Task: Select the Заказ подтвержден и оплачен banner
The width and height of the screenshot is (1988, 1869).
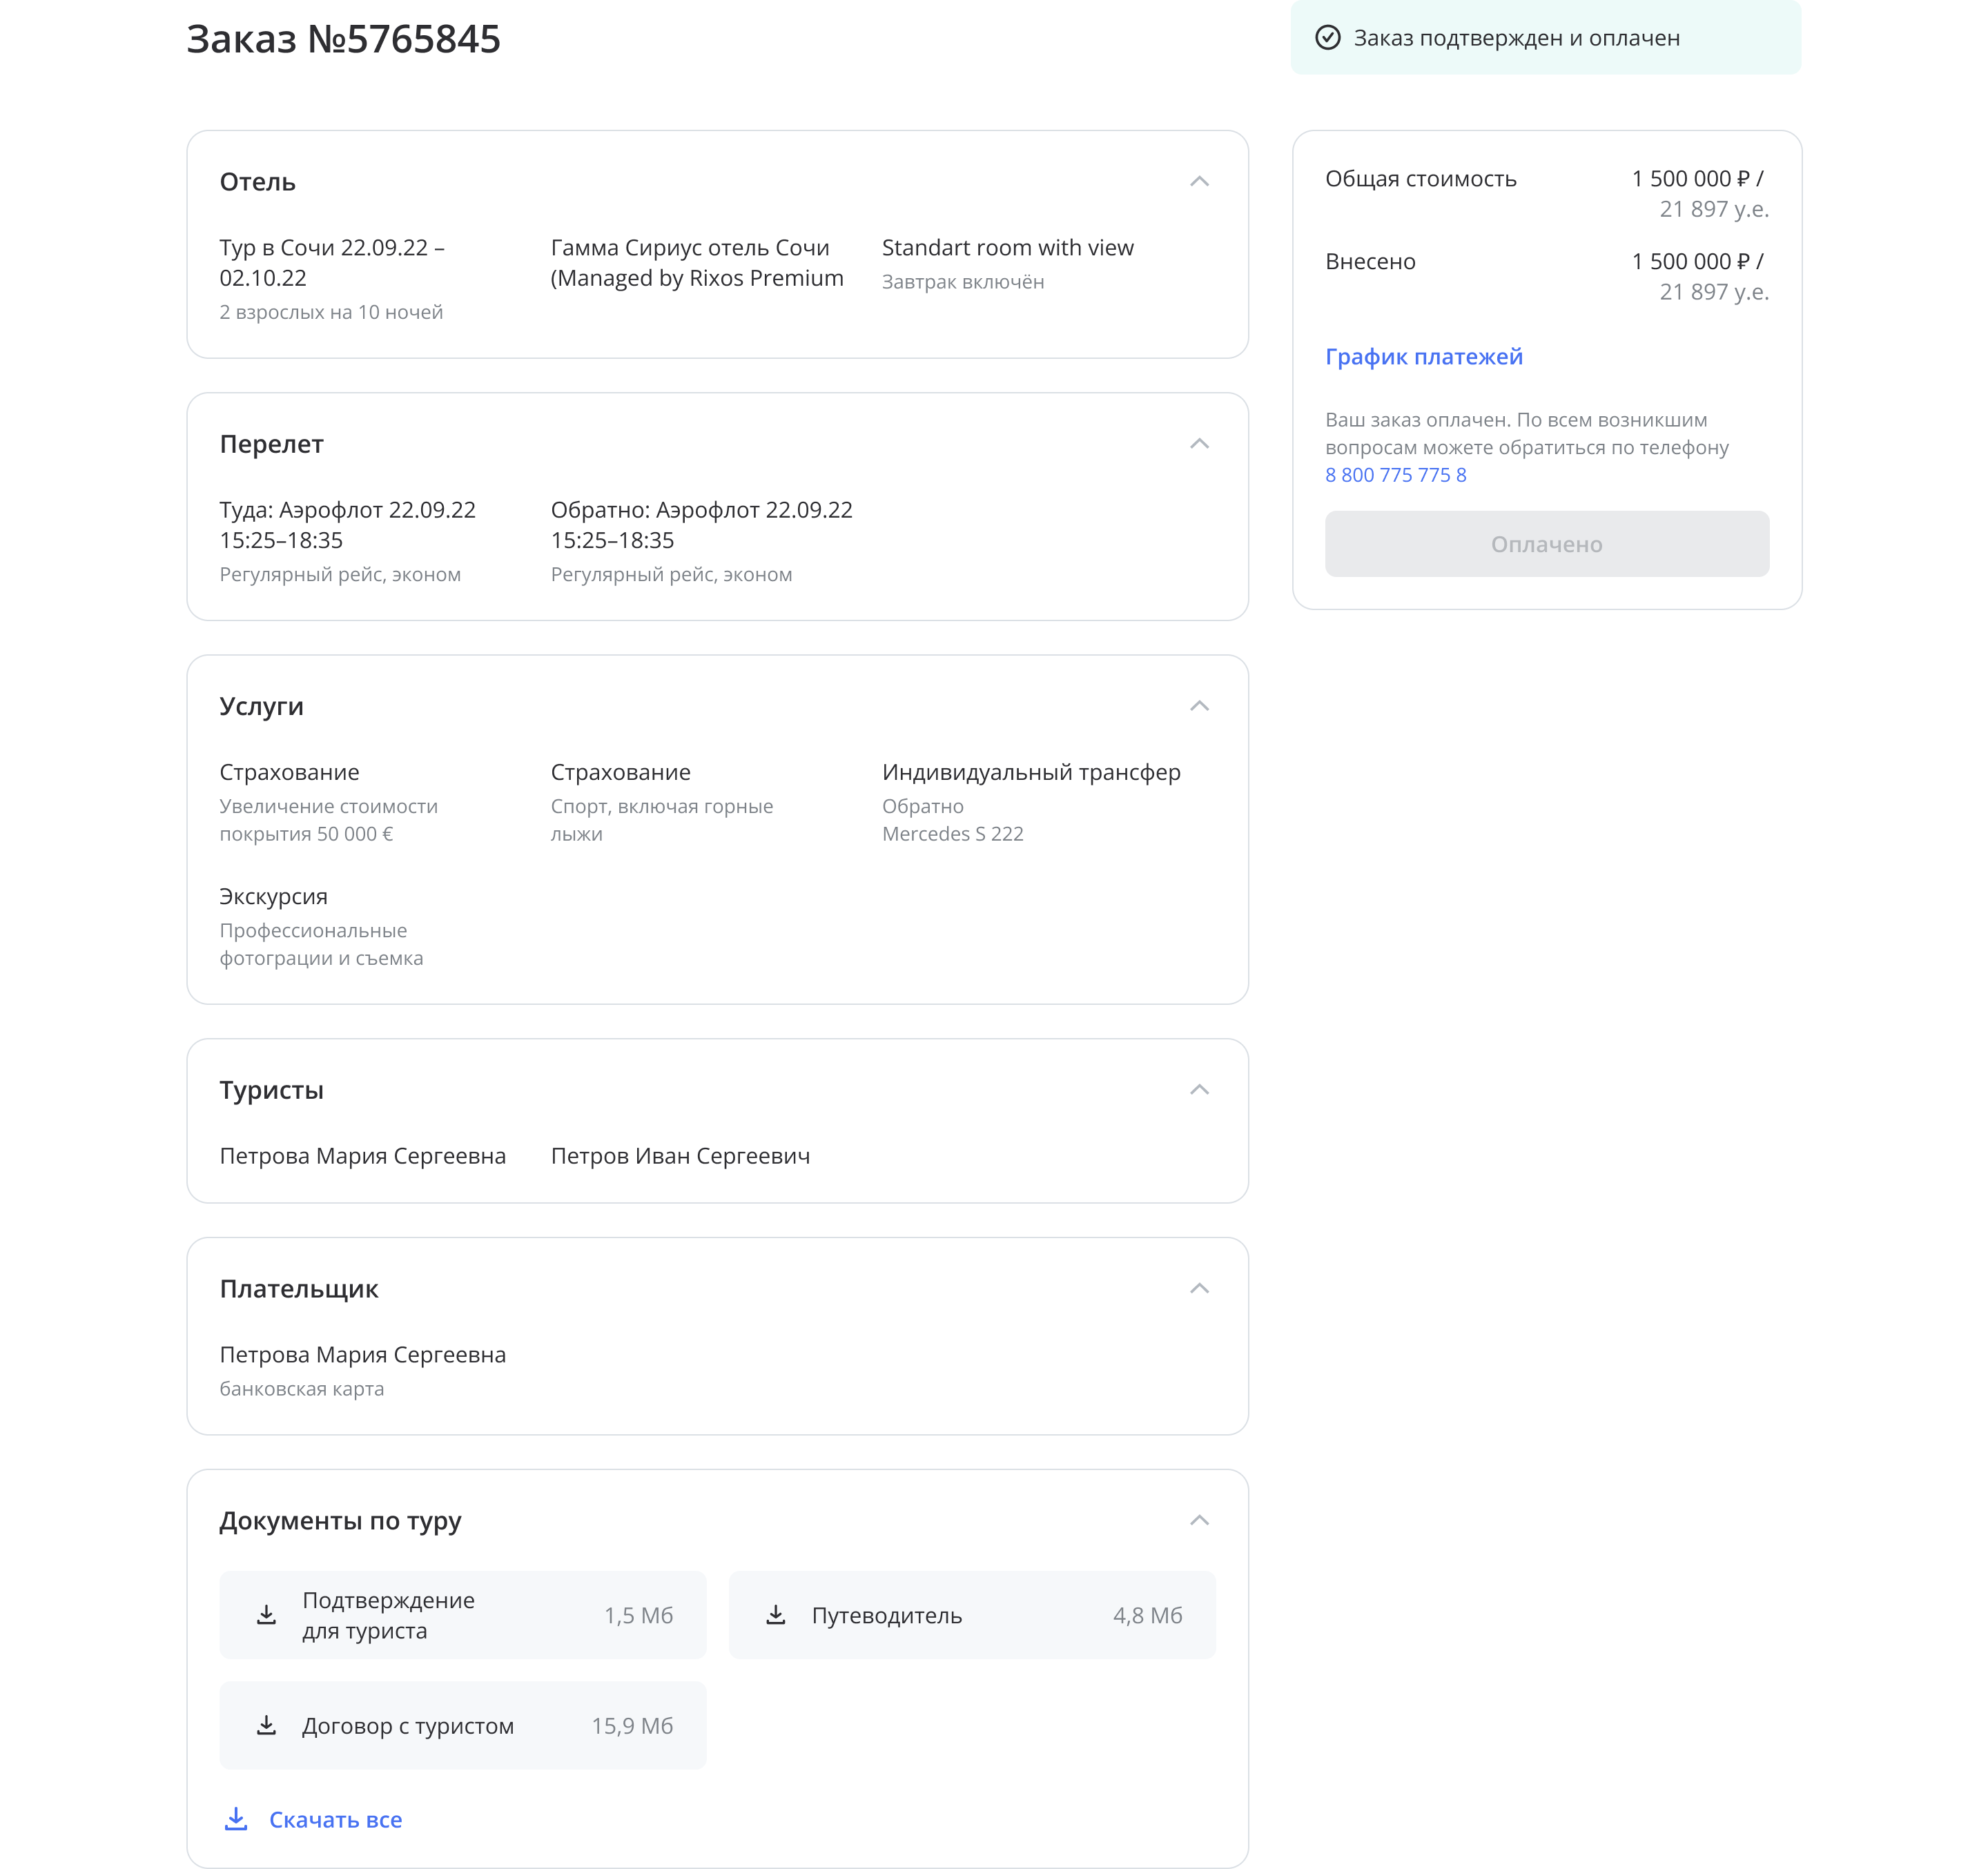Action: click(1545, 37)
